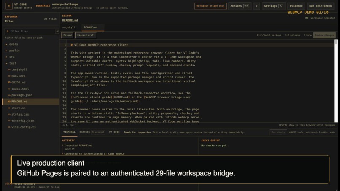Click into the Filter files field
Viewport: 340px width, 191px height.
click(32, 32)
